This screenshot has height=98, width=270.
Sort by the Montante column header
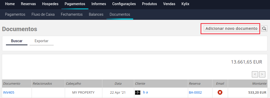259,84
